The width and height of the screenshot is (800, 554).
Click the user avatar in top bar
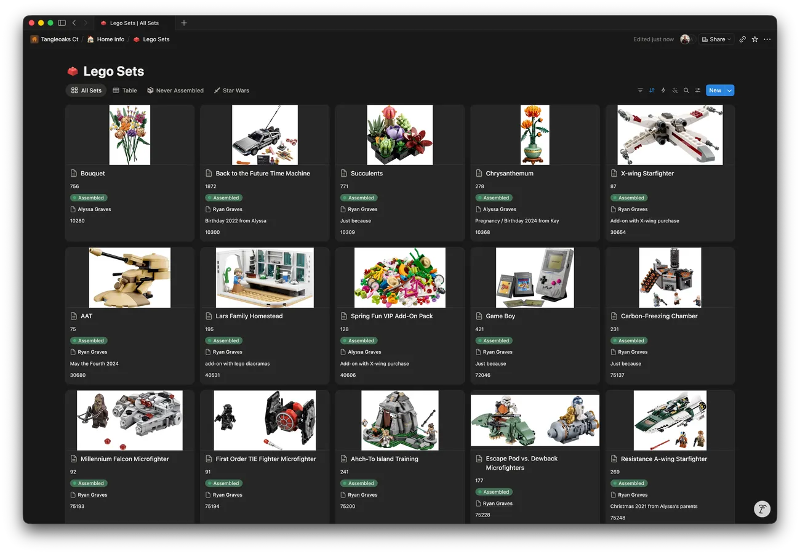click(685, 39)
